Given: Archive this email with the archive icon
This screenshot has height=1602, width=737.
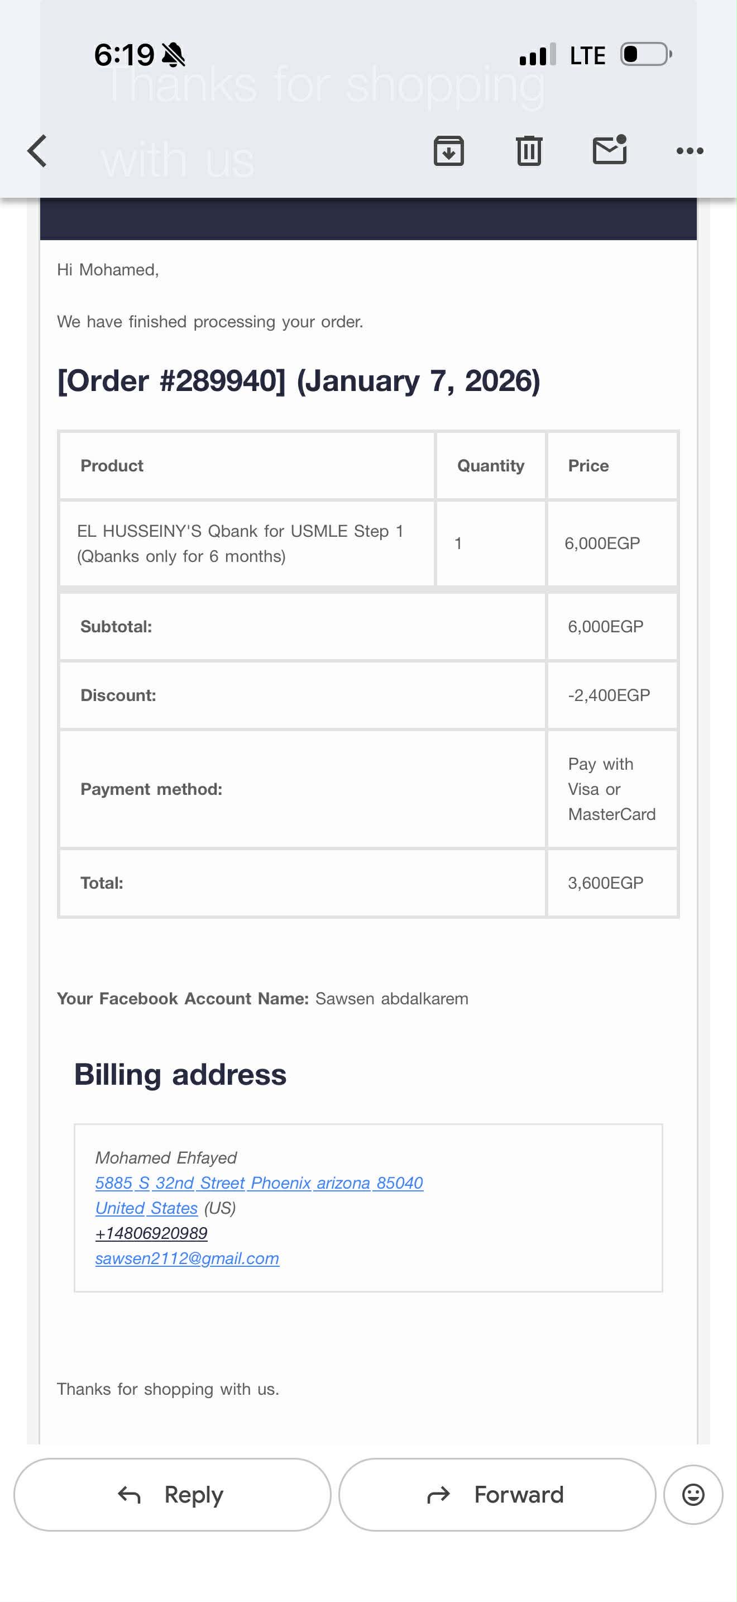Looking at the screenshot, I should [449, 151].
